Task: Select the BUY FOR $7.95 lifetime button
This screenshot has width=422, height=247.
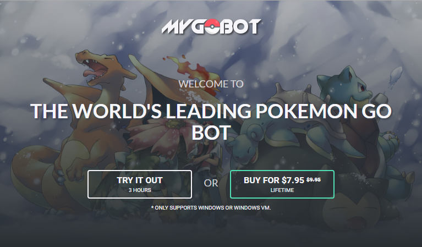Action: pyautogui.click(x=282, y=184)
